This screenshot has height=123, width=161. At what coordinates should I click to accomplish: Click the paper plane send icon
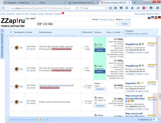138,8
